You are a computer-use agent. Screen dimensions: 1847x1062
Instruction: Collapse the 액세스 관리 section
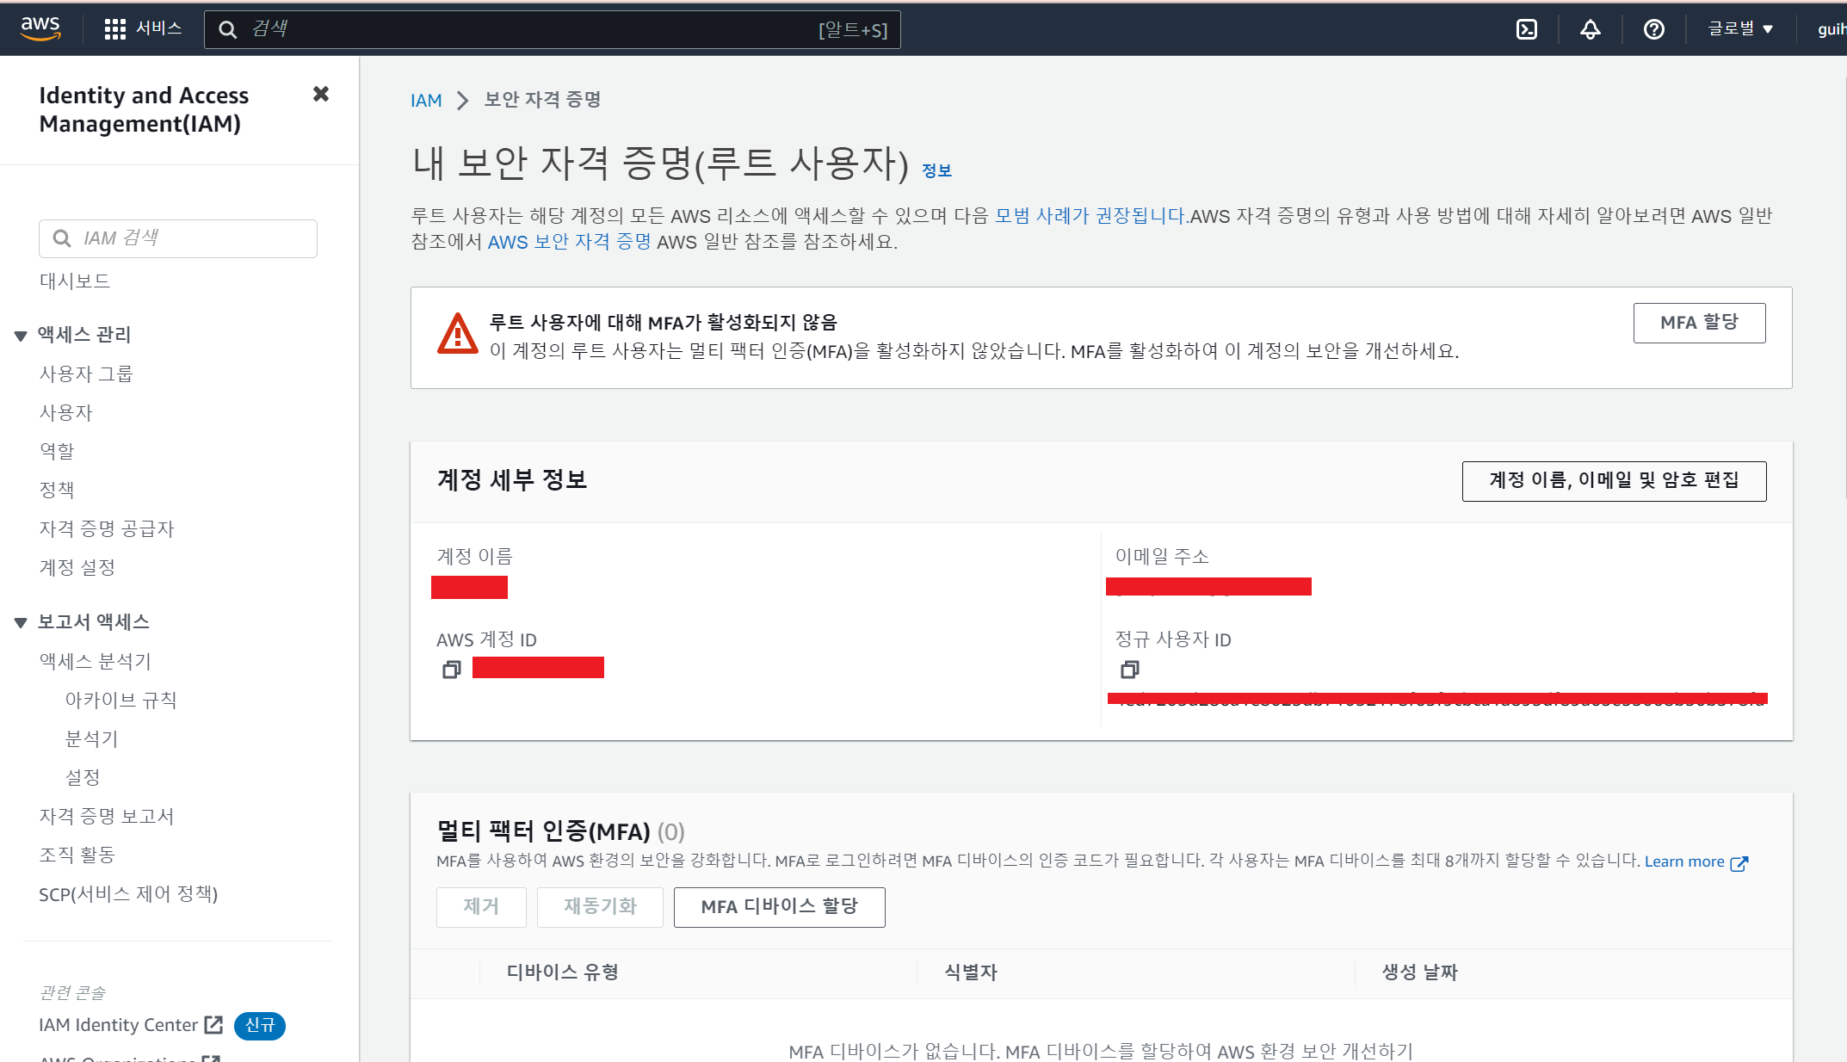pyautogui.click(x=21, y=336)
